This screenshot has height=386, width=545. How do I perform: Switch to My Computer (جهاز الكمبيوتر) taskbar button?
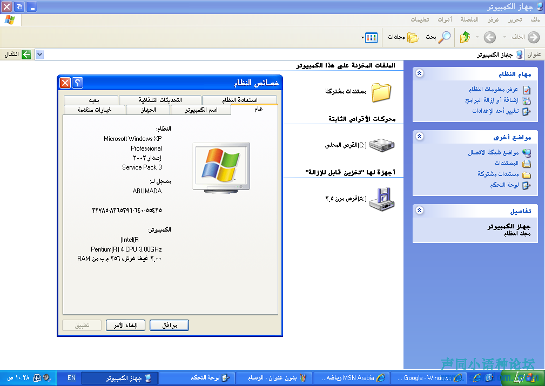120,378
